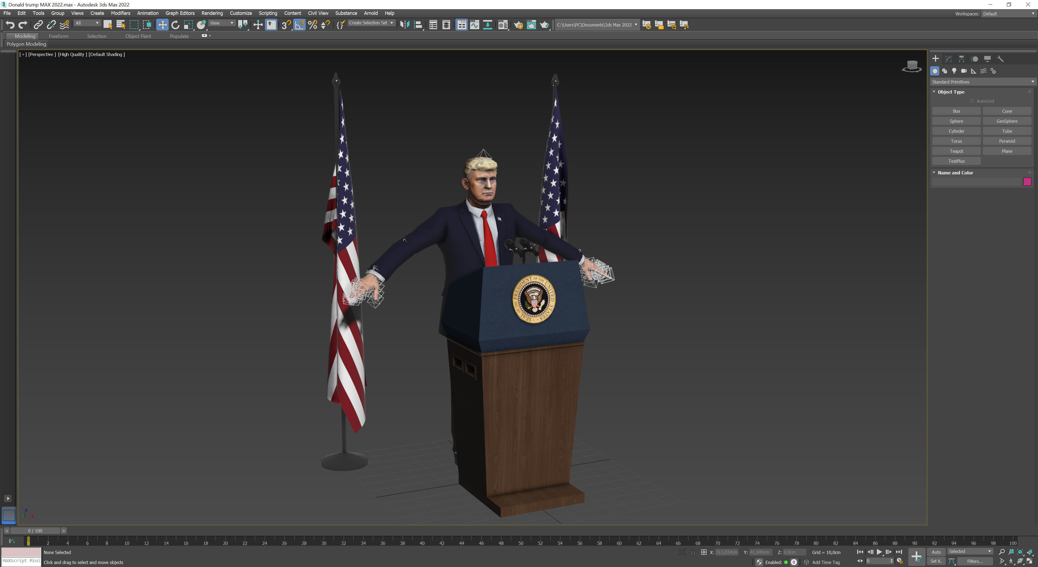
Task: Open selection filter All dropdown
Action: pos(87,23)
